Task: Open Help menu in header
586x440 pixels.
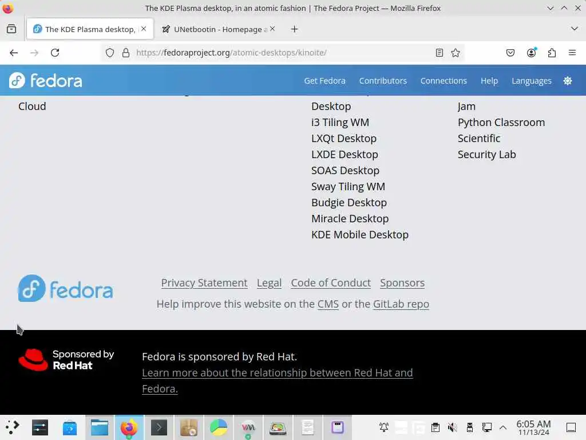Action: [x=489, y=81]
